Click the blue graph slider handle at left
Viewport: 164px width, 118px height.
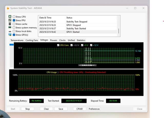point(12,45)
